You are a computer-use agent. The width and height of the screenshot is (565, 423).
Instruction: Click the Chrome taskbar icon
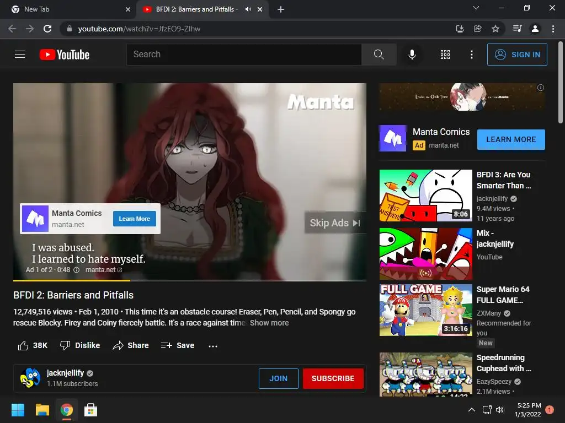click(66, 410)
